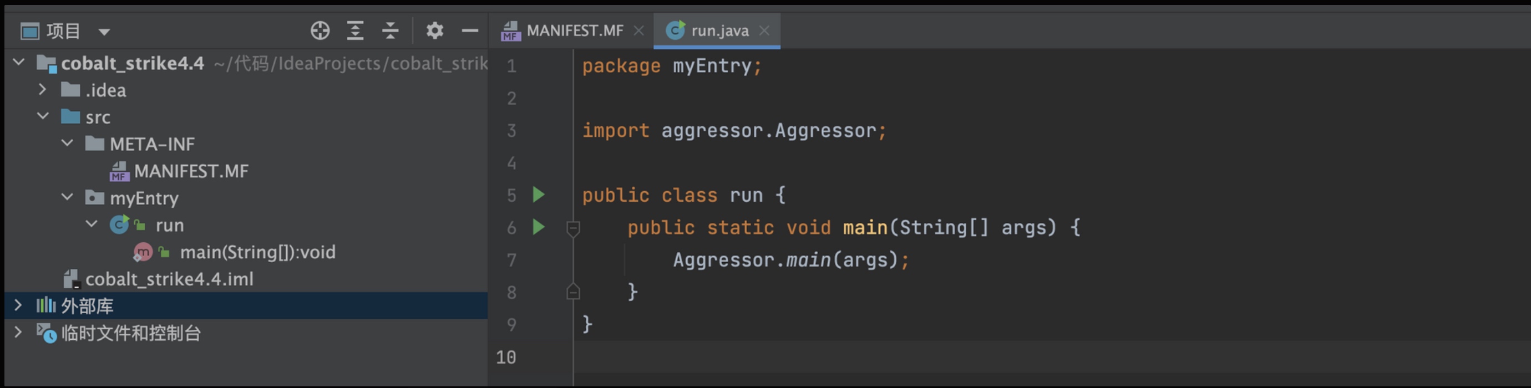Click the run gutter arrow beside class run
The width and height of the screenshot is (1531, 388).
coord(539,195)
